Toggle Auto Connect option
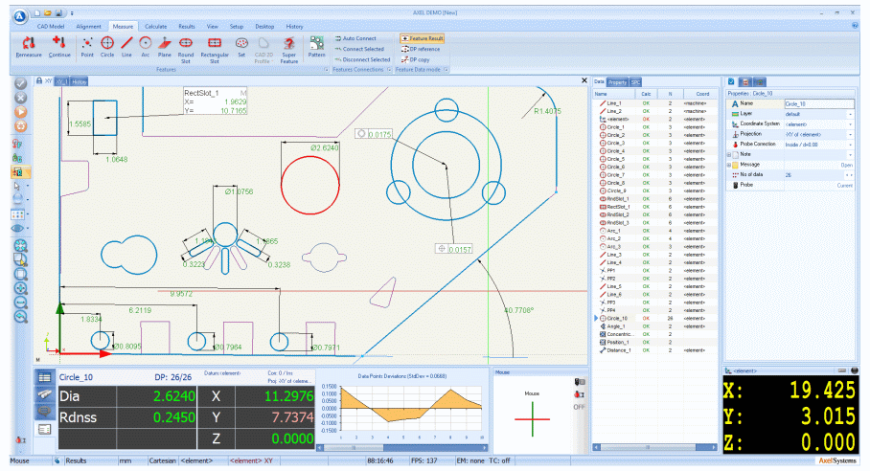Image resolution: width=870 pixels, height=471 pixels. [359, 38]
